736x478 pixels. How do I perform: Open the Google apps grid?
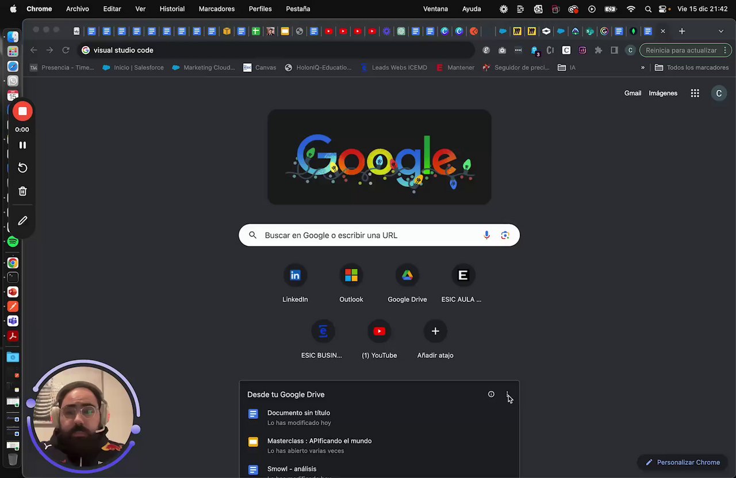[x=695, y=93]
